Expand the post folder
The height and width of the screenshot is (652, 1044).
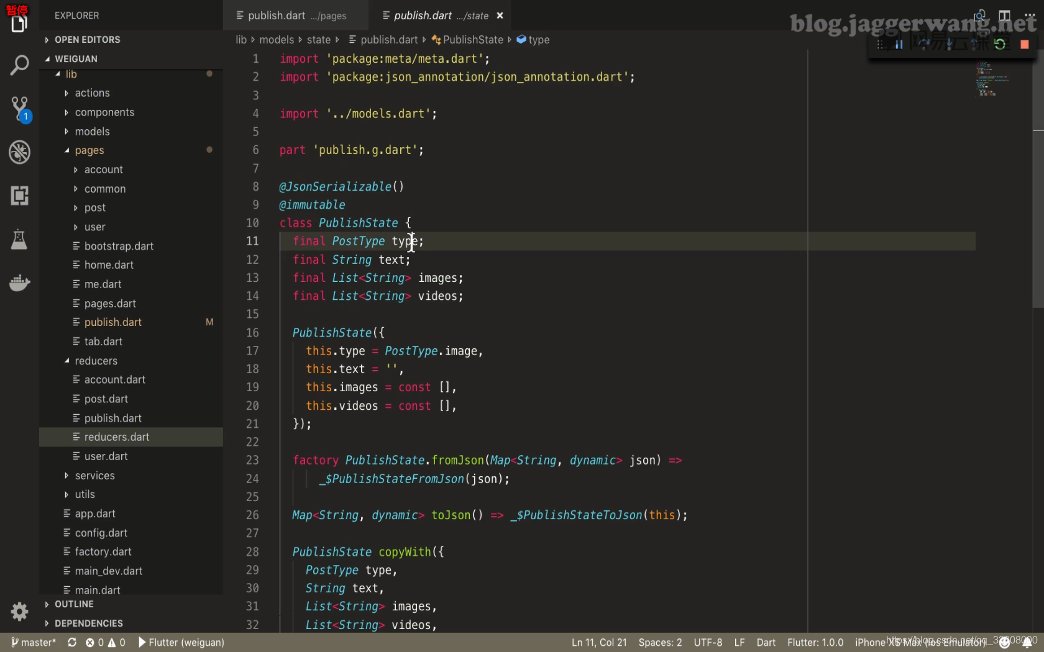130,208
